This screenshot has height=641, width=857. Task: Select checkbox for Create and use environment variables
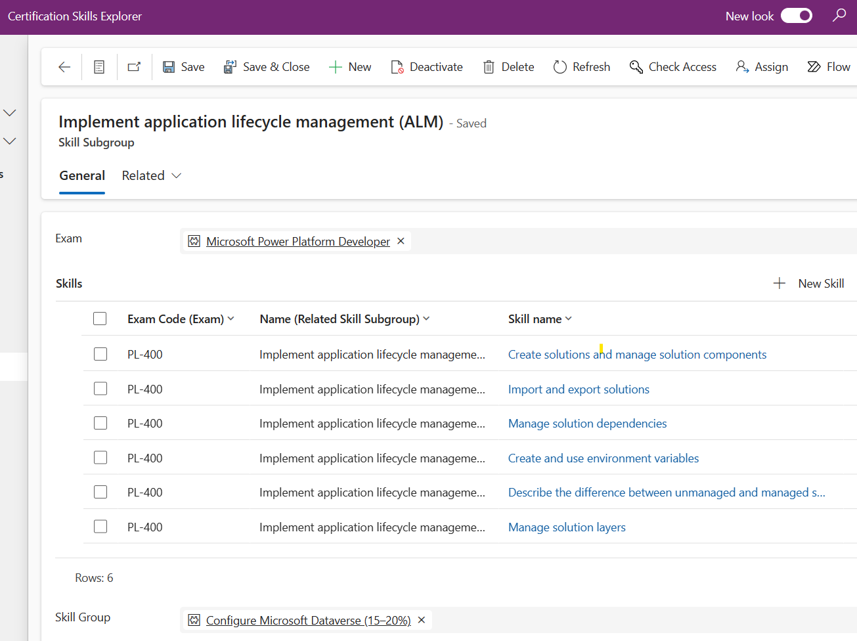[x=100, y=458]
